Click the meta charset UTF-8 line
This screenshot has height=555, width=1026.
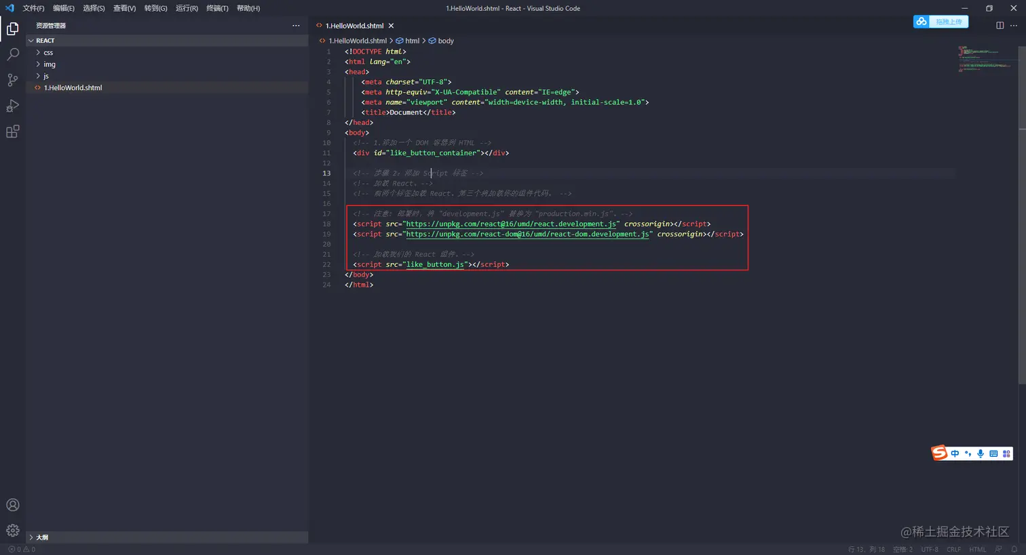(406, 82)
